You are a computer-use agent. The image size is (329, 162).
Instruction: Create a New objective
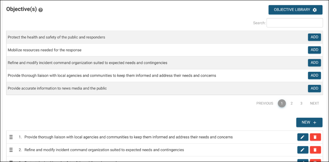[309, 122]
